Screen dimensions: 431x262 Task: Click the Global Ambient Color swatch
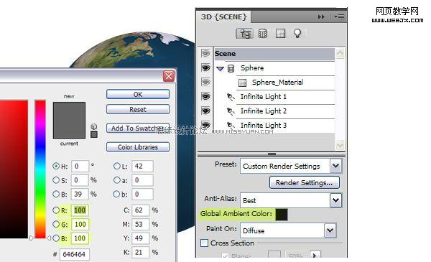coord(282,215)
